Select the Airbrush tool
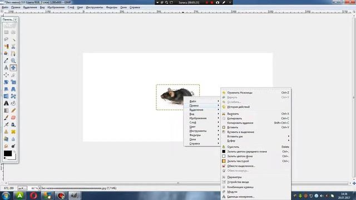Screen dimensions: 356x200 pyautogui.click(x=6, y=124)
